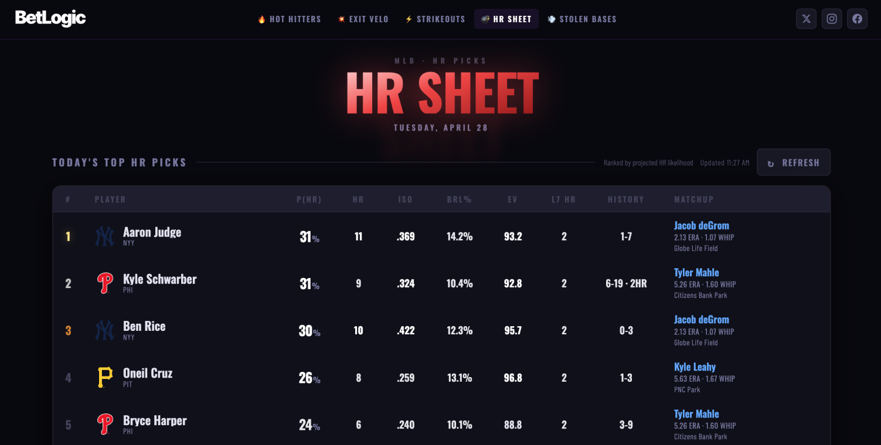The height and width of the screenshot is (445, 881).
Task: Sort by the BRL% column header
Action: point(460,200)
